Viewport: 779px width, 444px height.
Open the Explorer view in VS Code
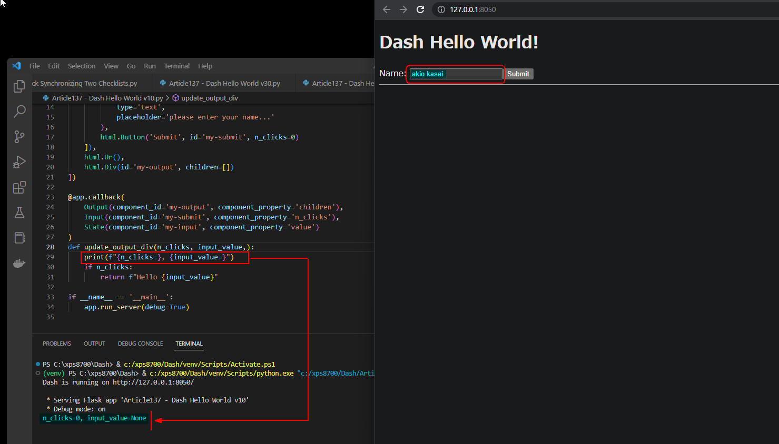19,86
